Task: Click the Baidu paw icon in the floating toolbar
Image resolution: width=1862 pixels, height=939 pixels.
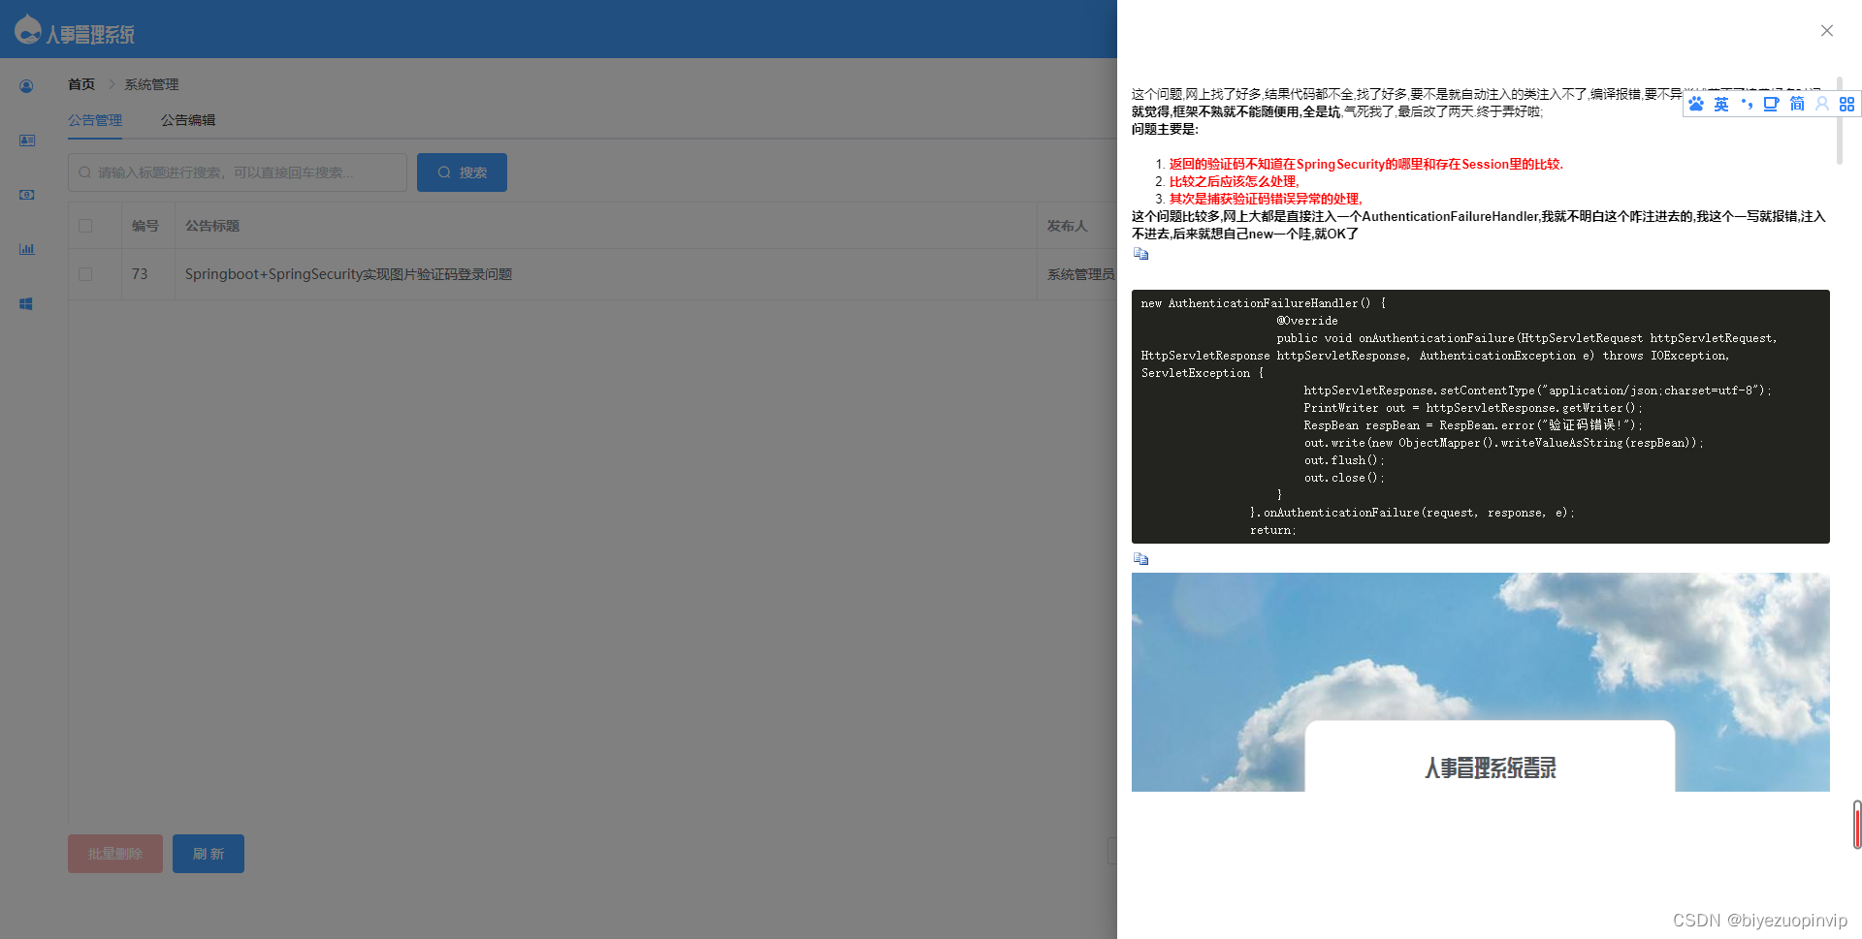Action: click(1695, 104)
